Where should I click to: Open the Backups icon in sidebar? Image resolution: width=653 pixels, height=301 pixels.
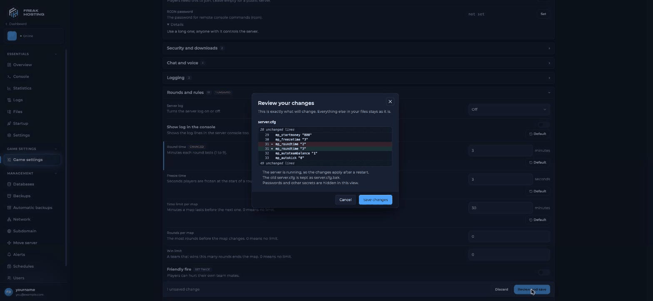pos(9,196)
